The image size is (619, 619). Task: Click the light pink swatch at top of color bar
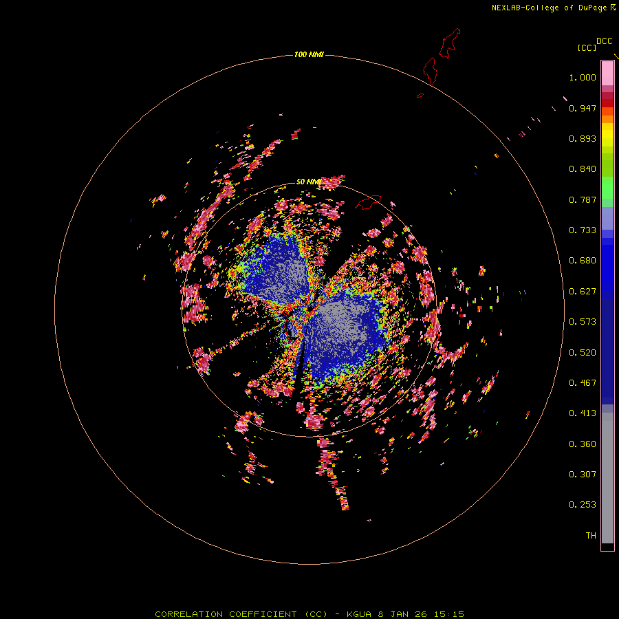coord(607,74)
